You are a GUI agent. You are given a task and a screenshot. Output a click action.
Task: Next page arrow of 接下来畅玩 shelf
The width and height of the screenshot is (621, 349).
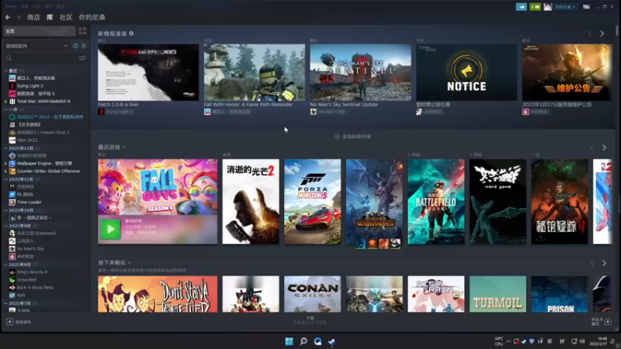click(604, 263)
